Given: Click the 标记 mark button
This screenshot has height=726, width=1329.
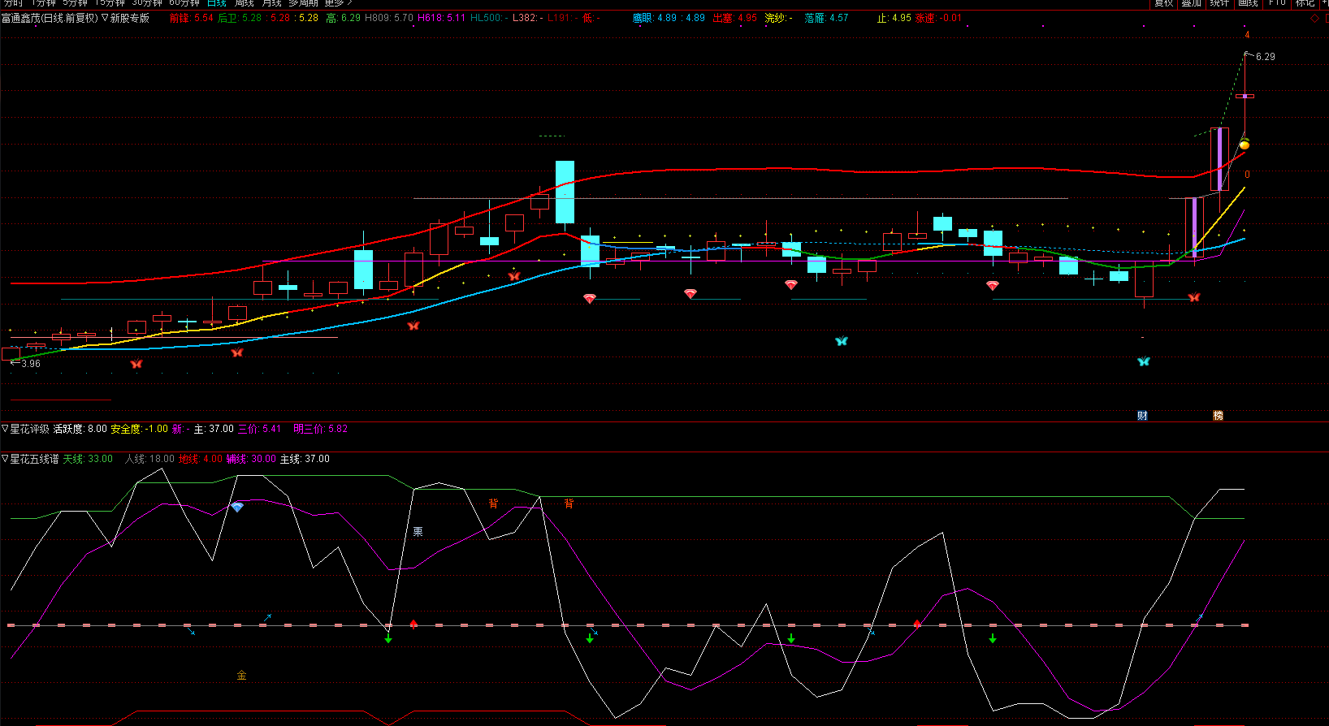Looking at the screenshot, I should (1305, 3).
